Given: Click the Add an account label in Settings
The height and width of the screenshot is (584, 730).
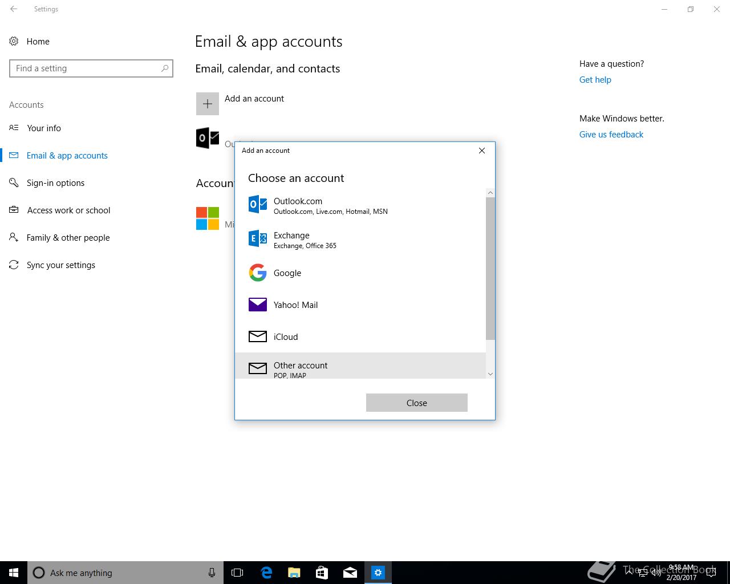Looking at the screenshot, I should (254, 99).
